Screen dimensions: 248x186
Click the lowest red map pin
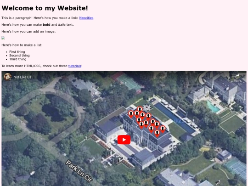click(157, 133)
